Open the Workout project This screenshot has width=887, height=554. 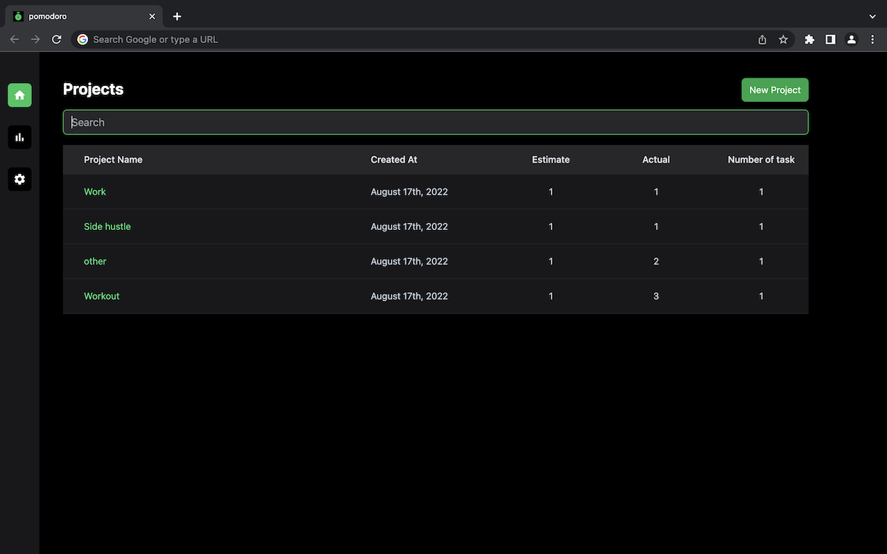pyautogui.click(x=102, y=296)
